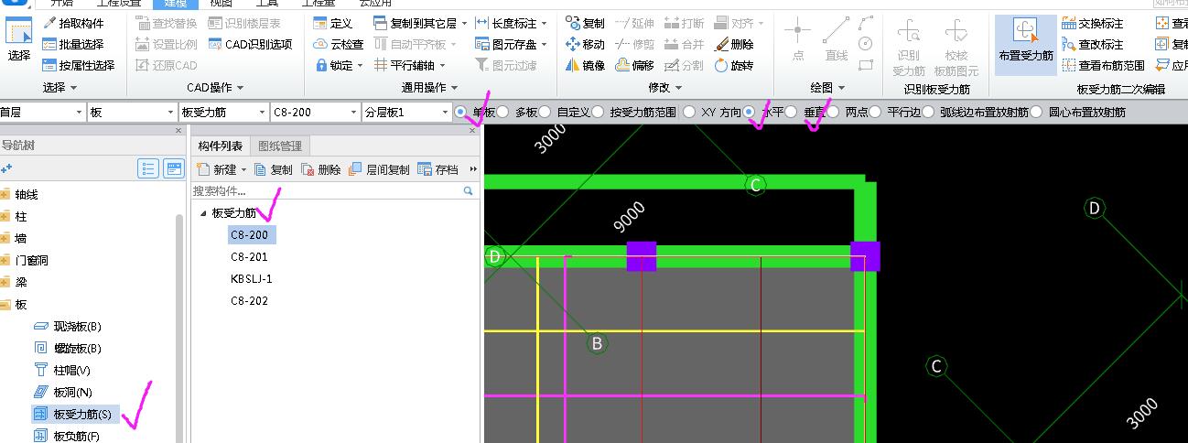1188x443 pixels.
Task: Switch navigation tree to list view icon
Action: 148,168
